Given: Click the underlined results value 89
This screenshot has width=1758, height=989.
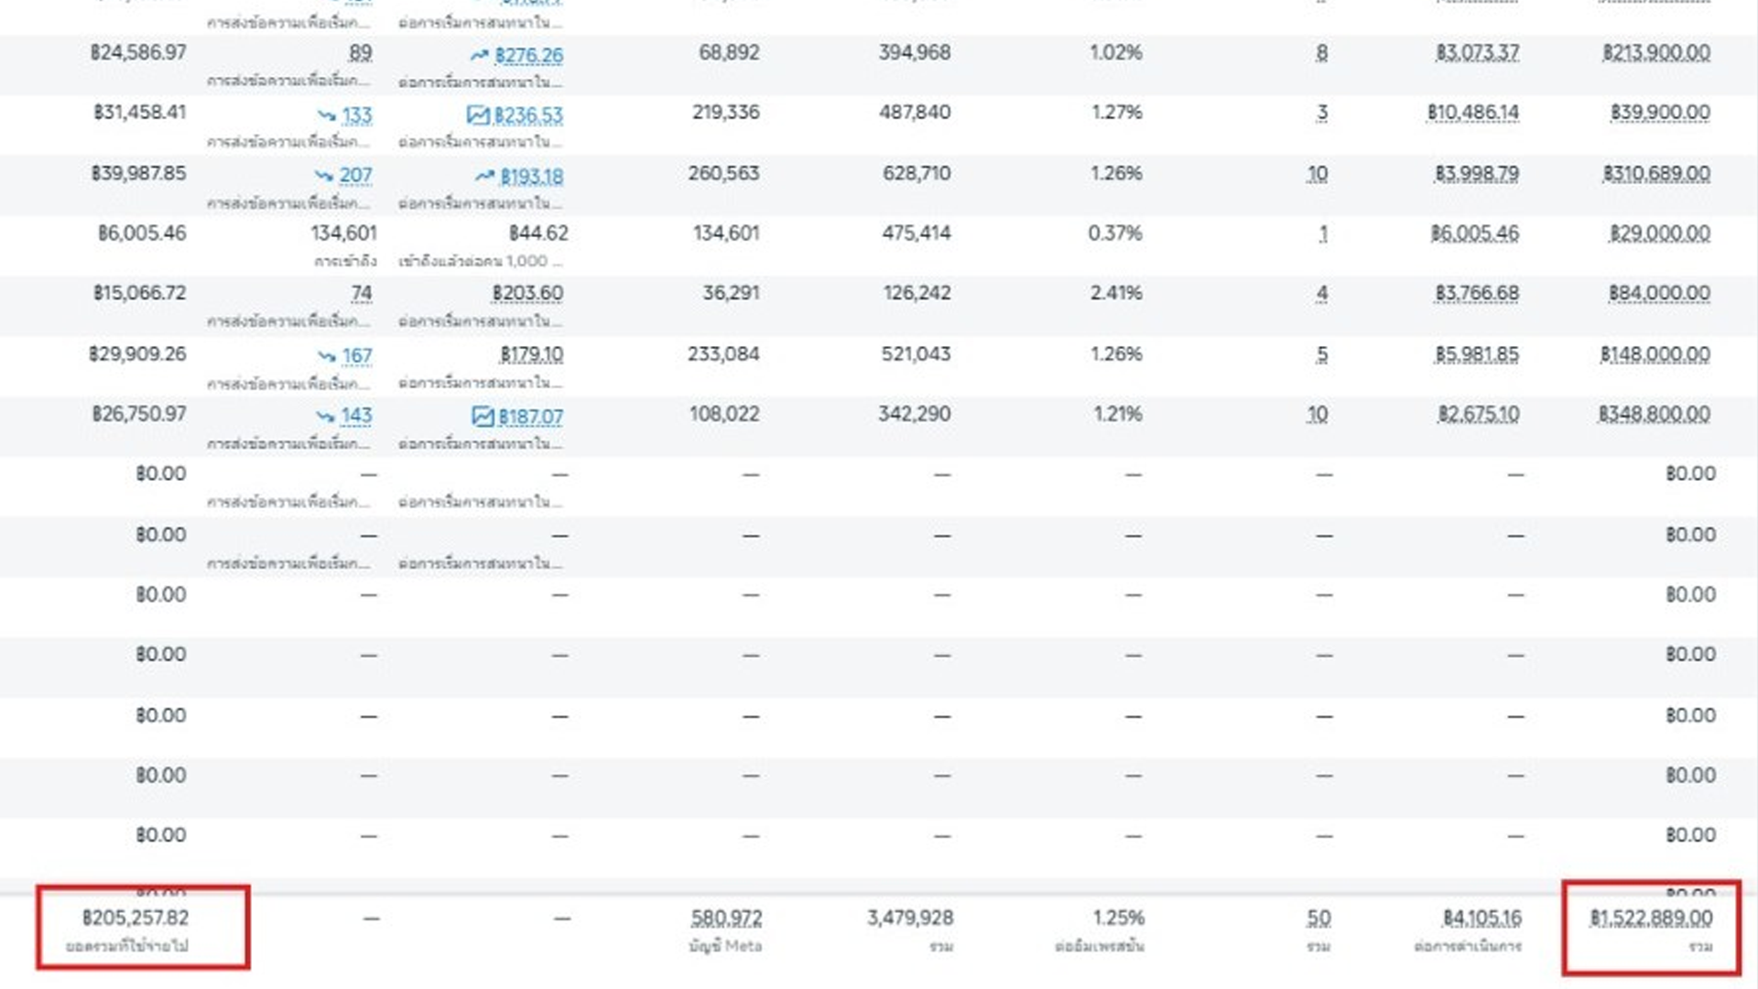Looking at the screenshot, I should [x=361, y=53].
